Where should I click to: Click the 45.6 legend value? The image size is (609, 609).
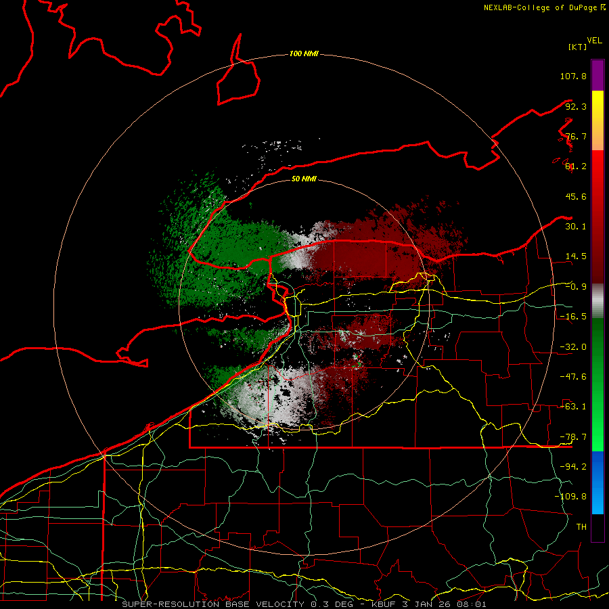coord(576,196)
